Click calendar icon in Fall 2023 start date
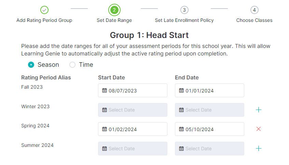This screenshot has height=165, width=289. (x=105, y=90)
